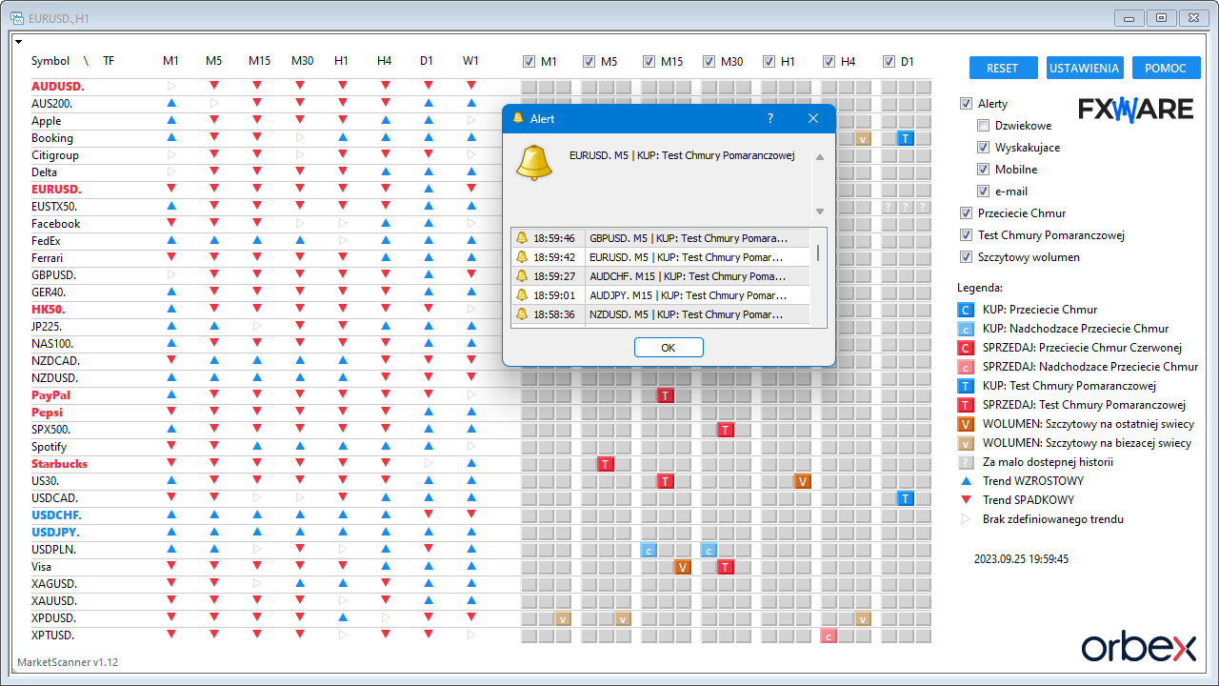The height and width of the screenshot is (686, 1219).
Task: Click the red T signal in US30. row
Action: (666, 481)
